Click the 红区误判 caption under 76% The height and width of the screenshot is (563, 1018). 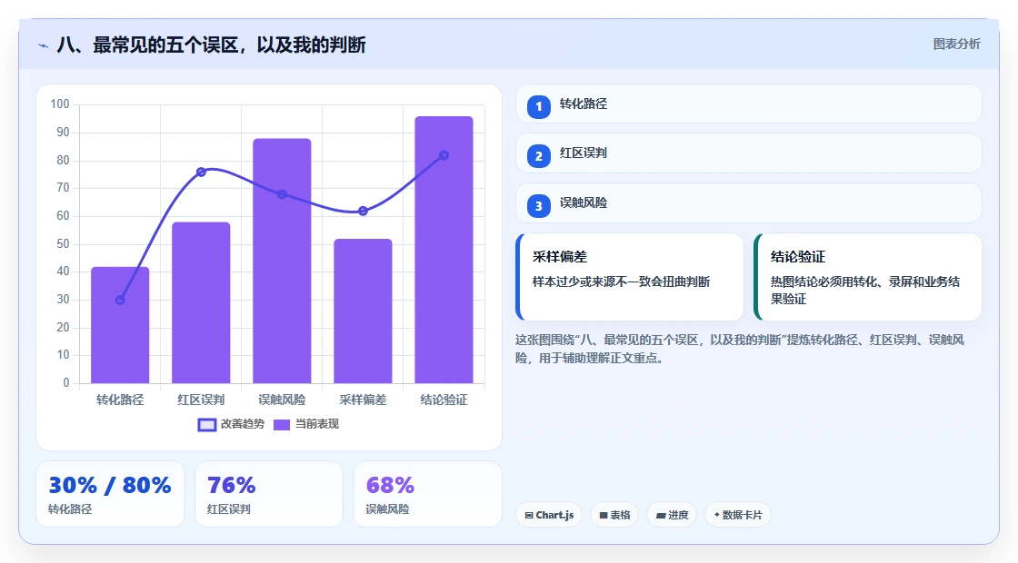tap(228, 509)
